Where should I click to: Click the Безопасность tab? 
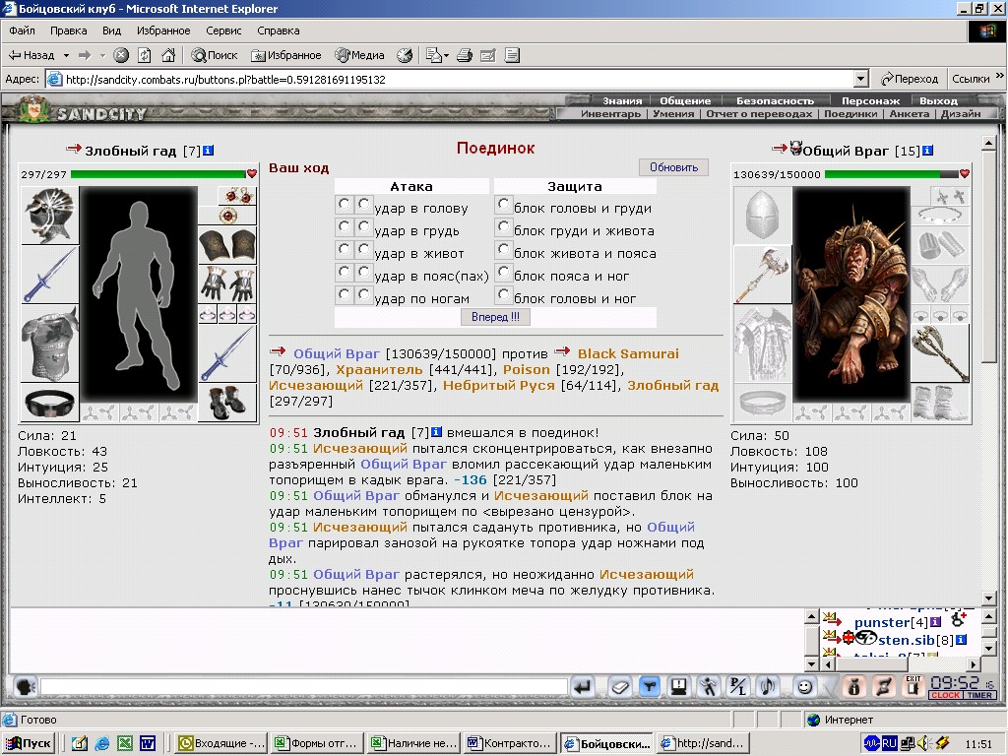pos(775,101)
